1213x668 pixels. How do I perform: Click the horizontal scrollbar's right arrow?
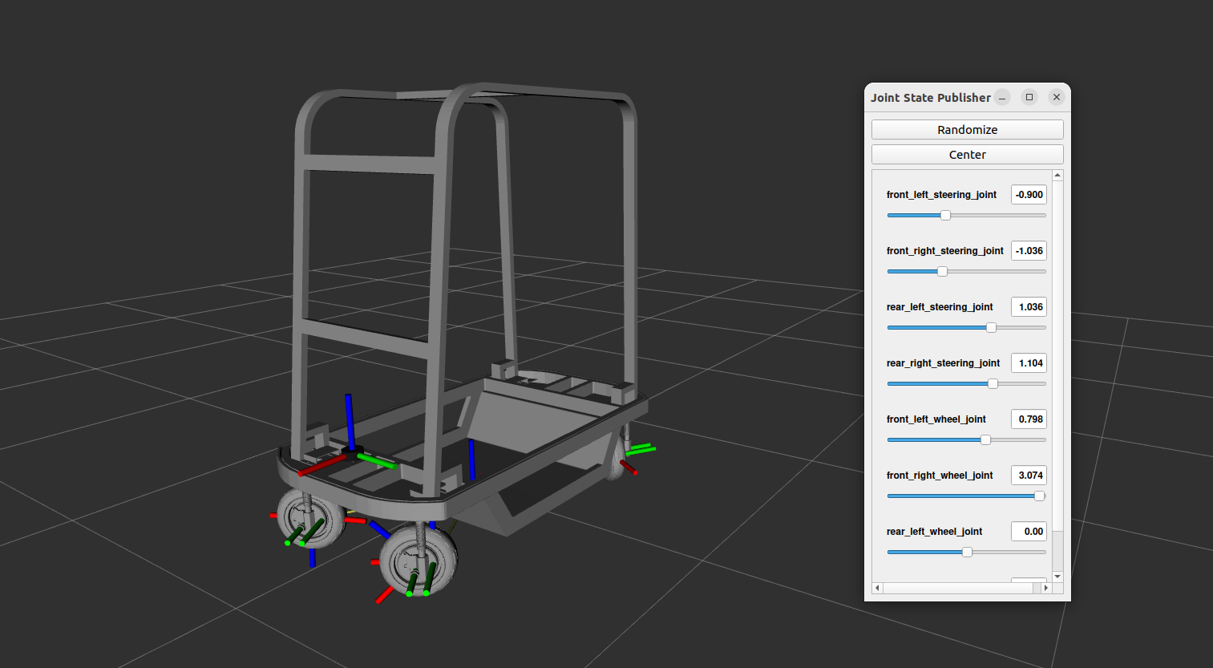pyautogui.click(x=1046, y=588)
